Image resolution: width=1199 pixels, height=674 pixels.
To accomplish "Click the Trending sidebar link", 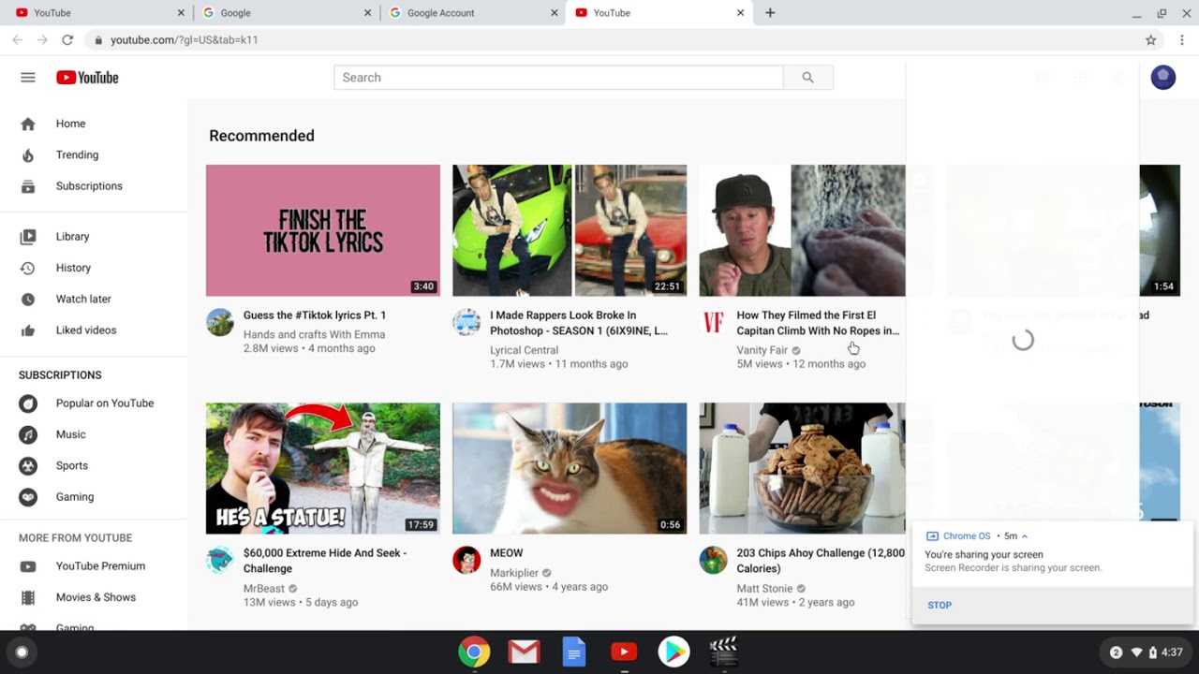I will pos(77,155).
